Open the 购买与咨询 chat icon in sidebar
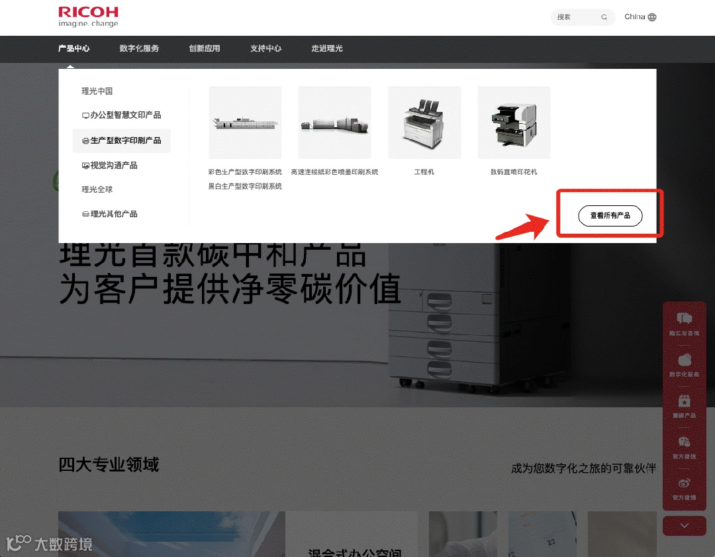 click(x=684, y=319)
